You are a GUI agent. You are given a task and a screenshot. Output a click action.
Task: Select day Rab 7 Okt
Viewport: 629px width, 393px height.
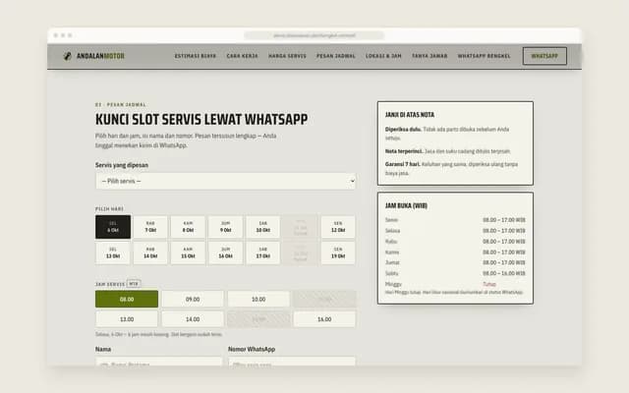point(150,227)
